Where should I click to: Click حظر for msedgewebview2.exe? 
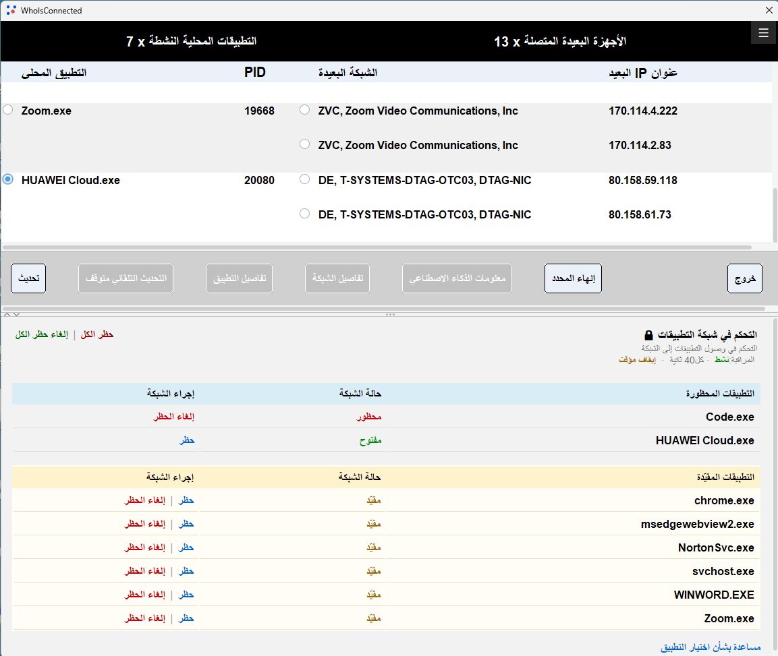coord(186,524)
